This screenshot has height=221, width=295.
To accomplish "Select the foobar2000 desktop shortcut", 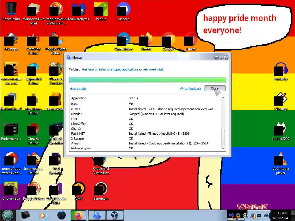I will pos(281,132).
